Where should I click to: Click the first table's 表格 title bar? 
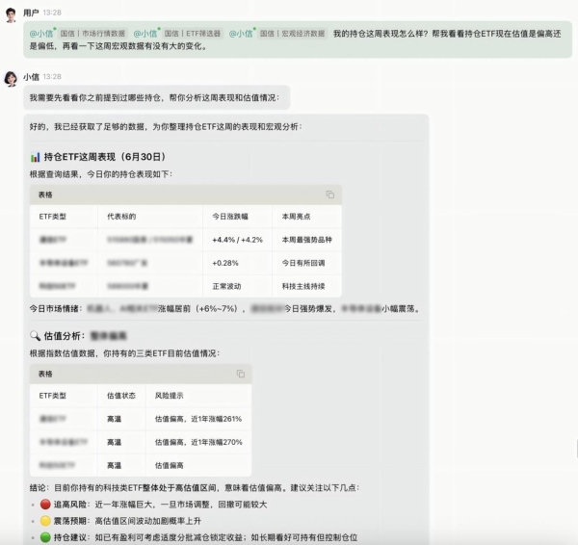(x=186, y=195)
